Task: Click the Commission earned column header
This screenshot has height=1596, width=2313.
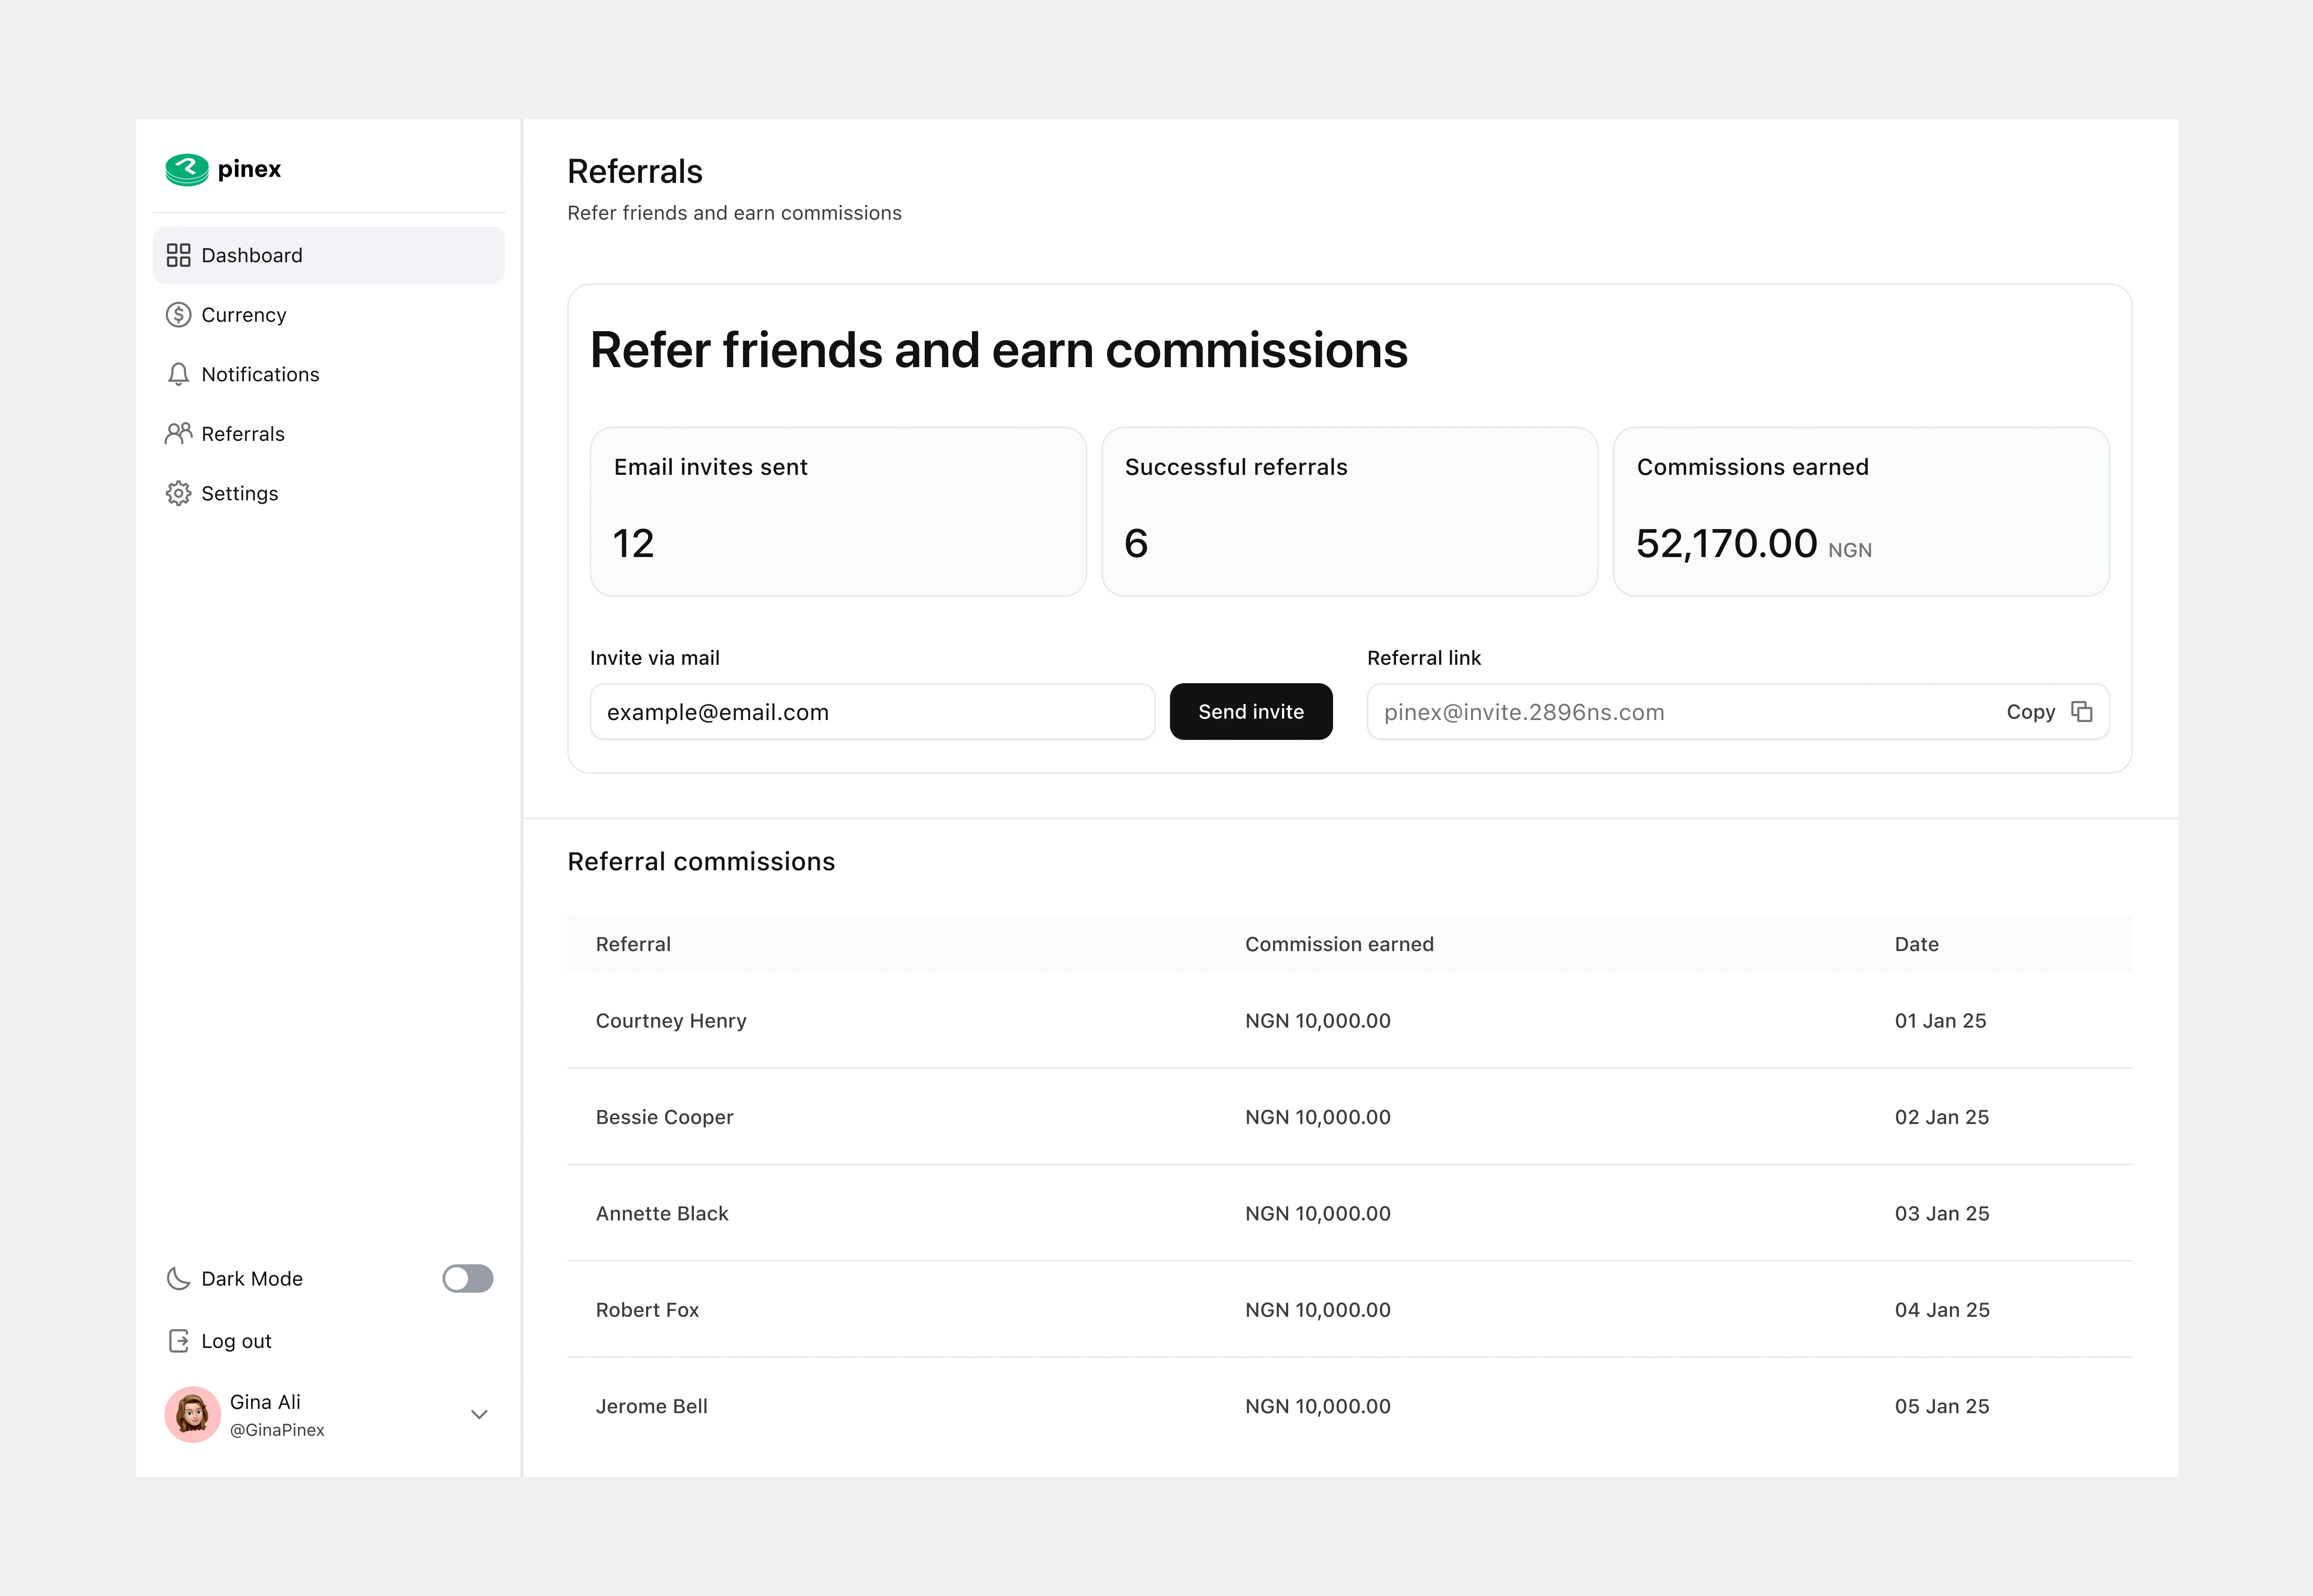Action: pos(1339,944)
